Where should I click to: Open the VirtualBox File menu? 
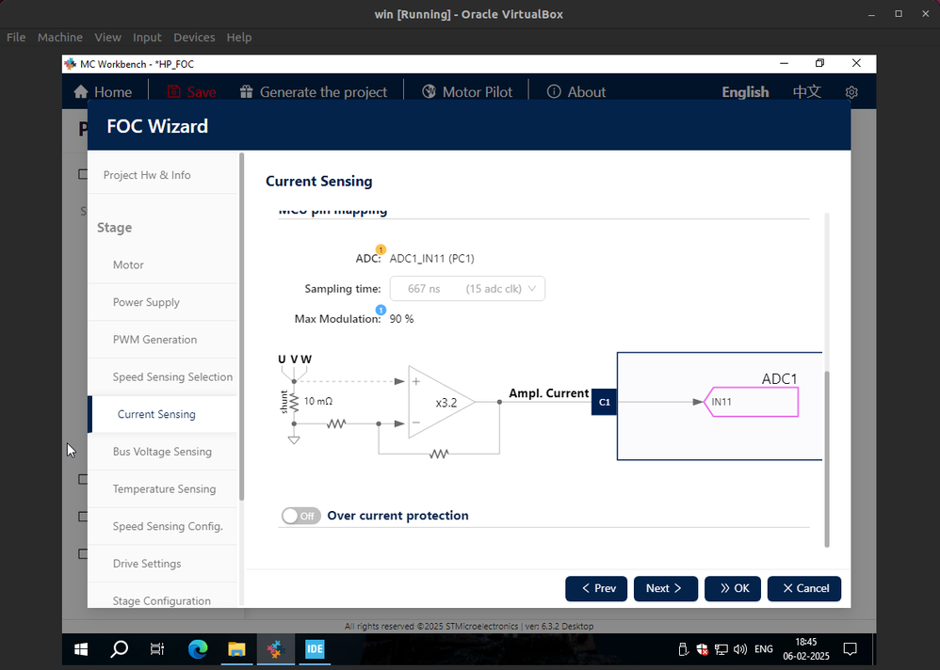[x=16, y=37]
